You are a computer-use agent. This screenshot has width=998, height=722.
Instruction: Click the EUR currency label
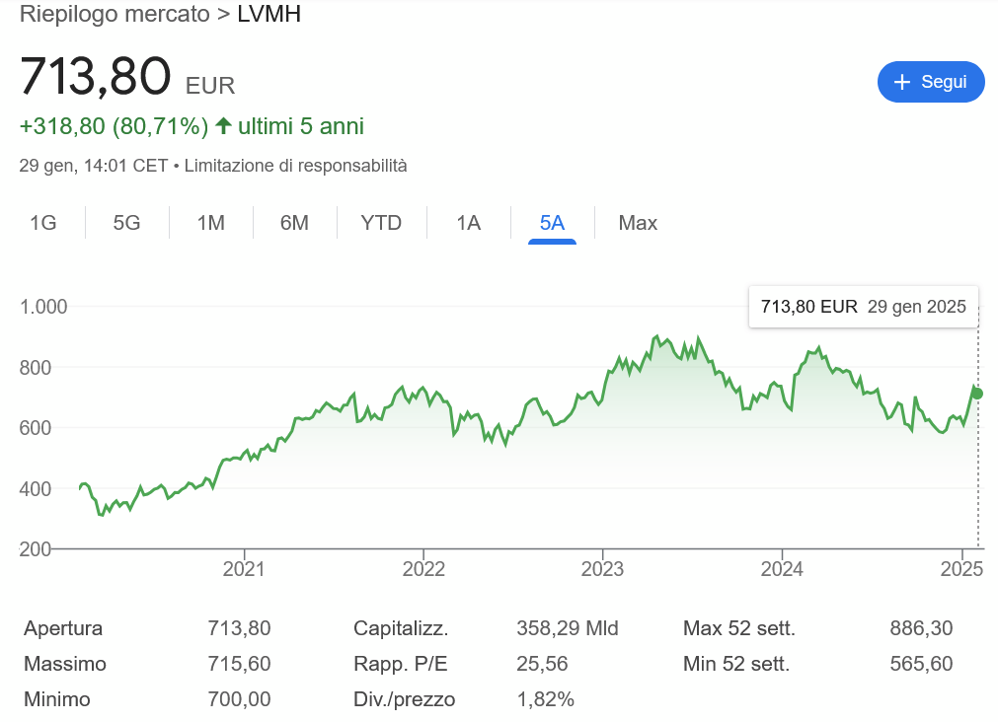210,85
